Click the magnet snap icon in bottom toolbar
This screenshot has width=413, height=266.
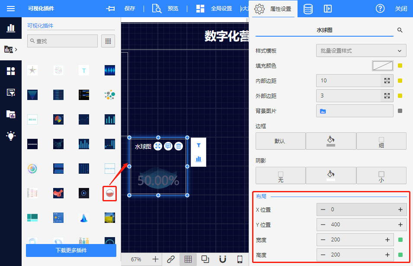(x=223, y=259)
